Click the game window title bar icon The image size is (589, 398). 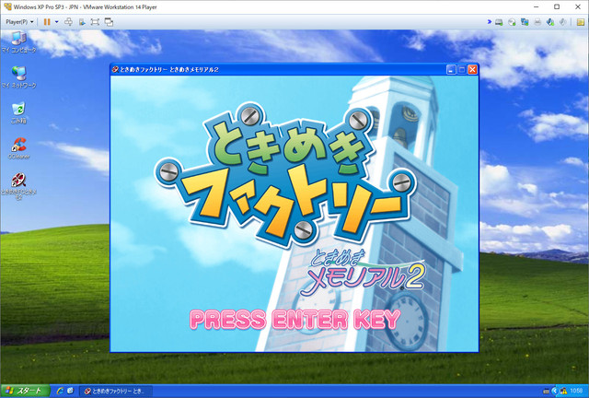(x=115, y=70)
